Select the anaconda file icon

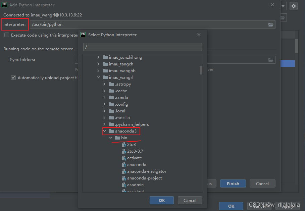pos(124,165)
